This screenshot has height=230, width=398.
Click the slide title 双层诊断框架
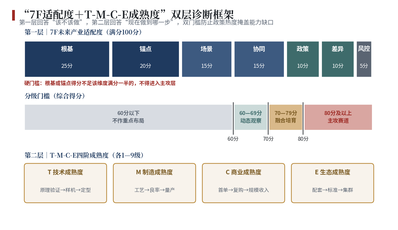(x=202, y=14)
